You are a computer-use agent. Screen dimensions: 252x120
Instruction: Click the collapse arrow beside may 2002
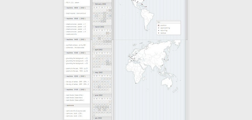point(94,73)
